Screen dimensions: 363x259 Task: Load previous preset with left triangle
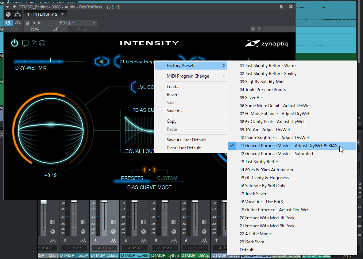pyautogui.click(x=34, y=23)
